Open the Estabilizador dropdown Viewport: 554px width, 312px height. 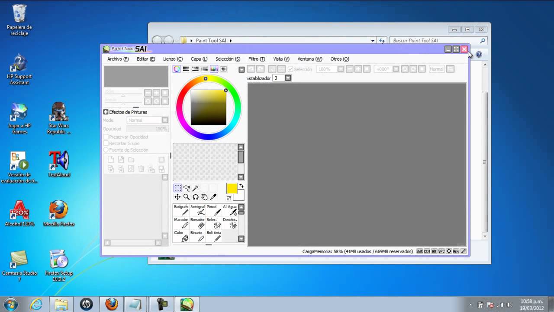(288, 78)
